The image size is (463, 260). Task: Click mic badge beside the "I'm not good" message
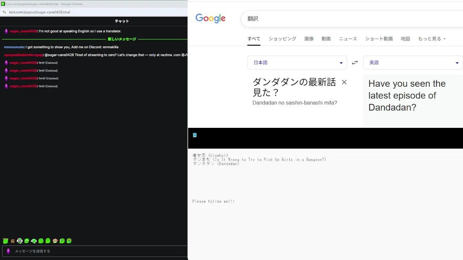pyautogui.click(x=6, y=31)
